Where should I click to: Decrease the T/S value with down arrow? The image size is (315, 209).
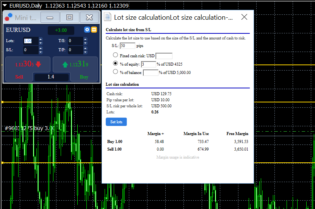pos(85,43)
